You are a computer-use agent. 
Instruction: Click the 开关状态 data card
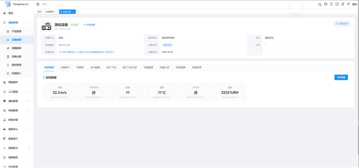tap(94, 92)
